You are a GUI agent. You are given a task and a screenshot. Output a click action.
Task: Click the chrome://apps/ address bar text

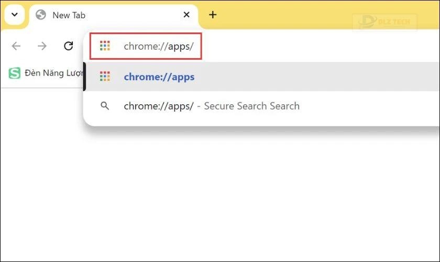point(159,46)
